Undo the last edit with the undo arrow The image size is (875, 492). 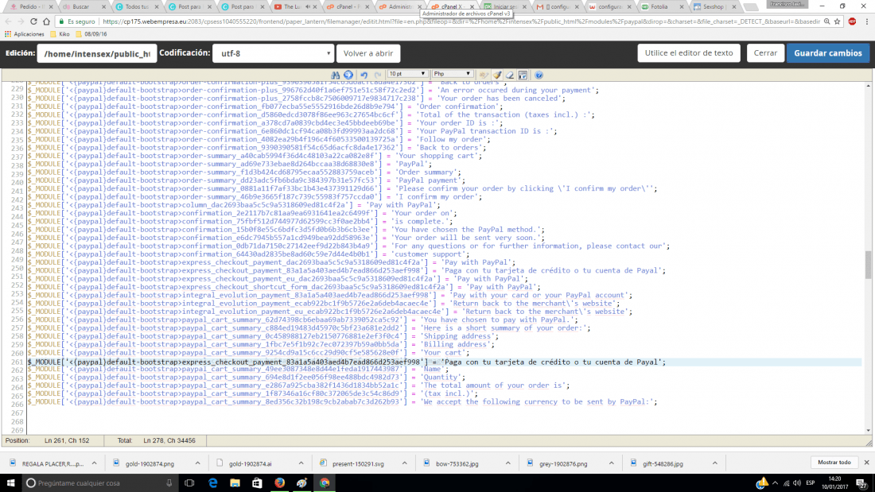(x=364, y=75)
